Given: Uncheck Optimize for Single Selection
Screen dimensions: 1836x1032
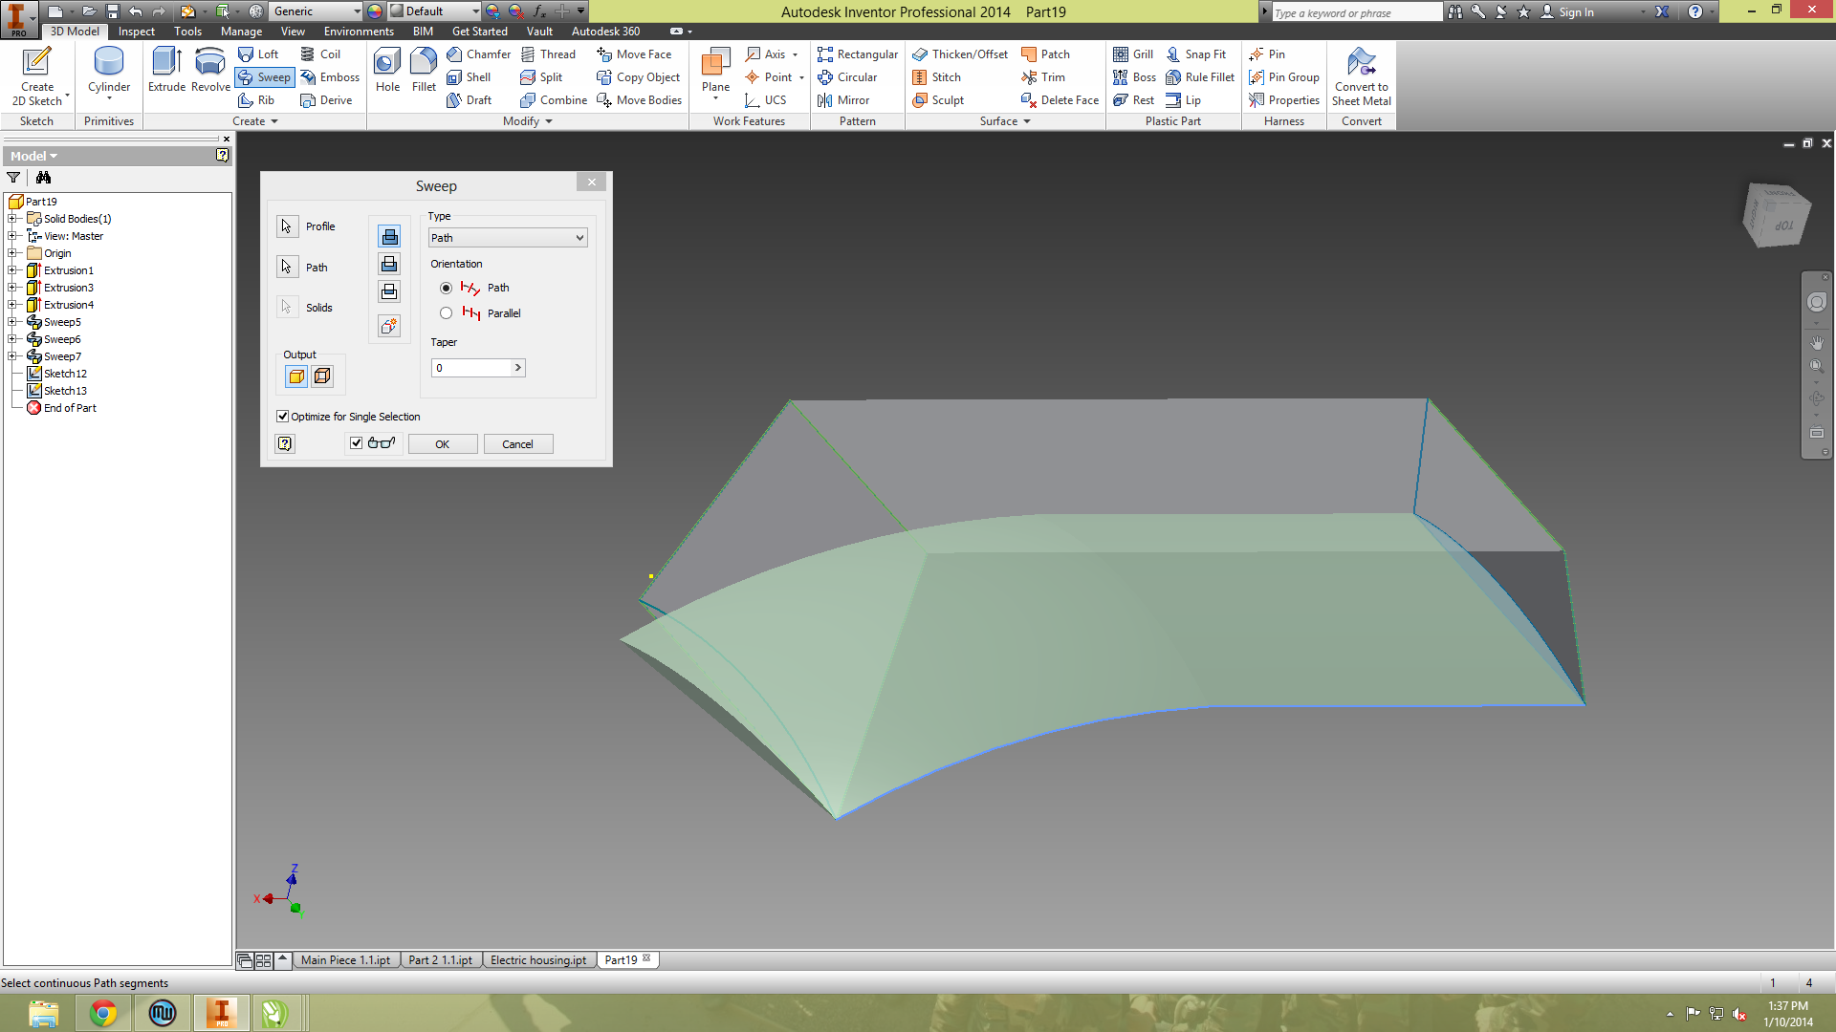Looking at the screenshot, I should click(283, 416).
